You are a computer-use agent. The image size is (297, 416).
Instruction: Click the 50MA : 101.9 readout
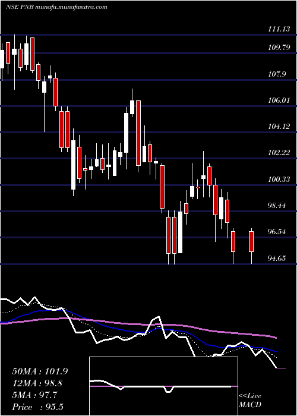tap(40, 371)
